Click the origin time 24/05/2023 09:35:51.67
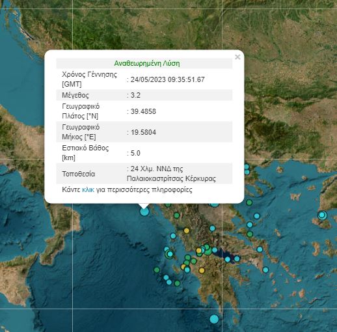 (167, 79)
